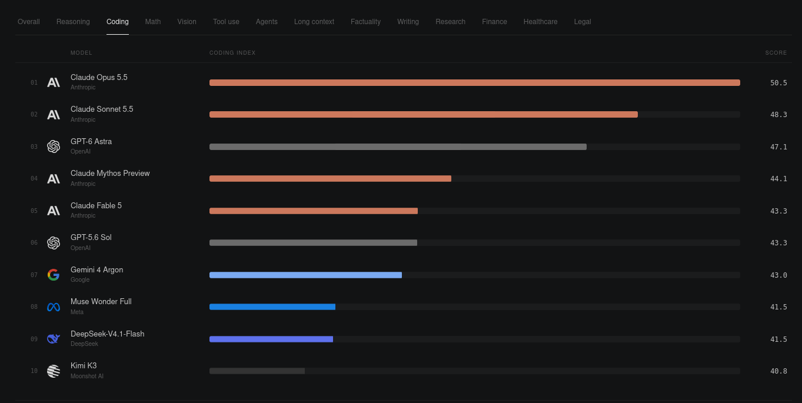Open the Healthcare tab
The image size is (802, 403).
pyautogui.click(x=540, y=22)
